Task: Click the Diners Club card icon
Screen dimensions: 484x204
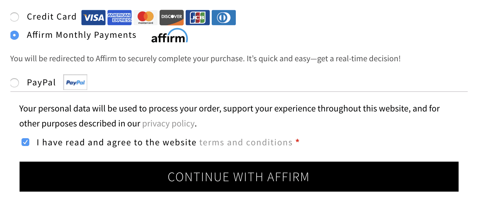Action: [x=224, y=18]
